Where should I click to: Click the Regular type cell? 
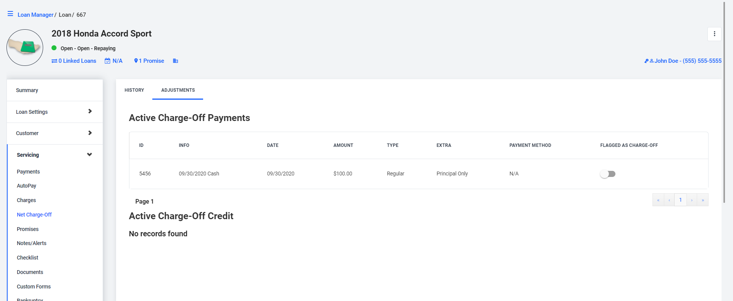(396, 174)
